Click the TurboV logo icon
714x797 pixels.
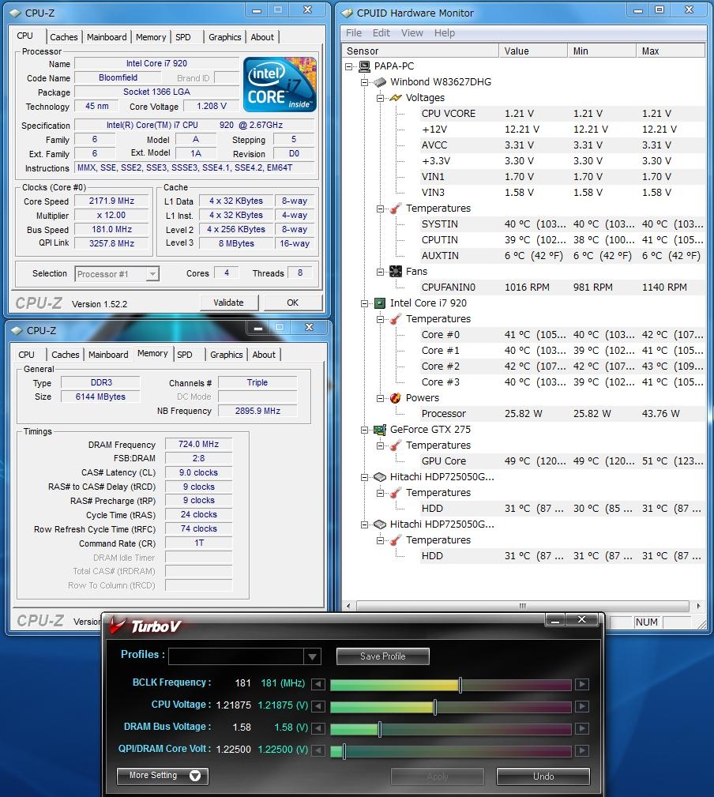coord(118,625)
